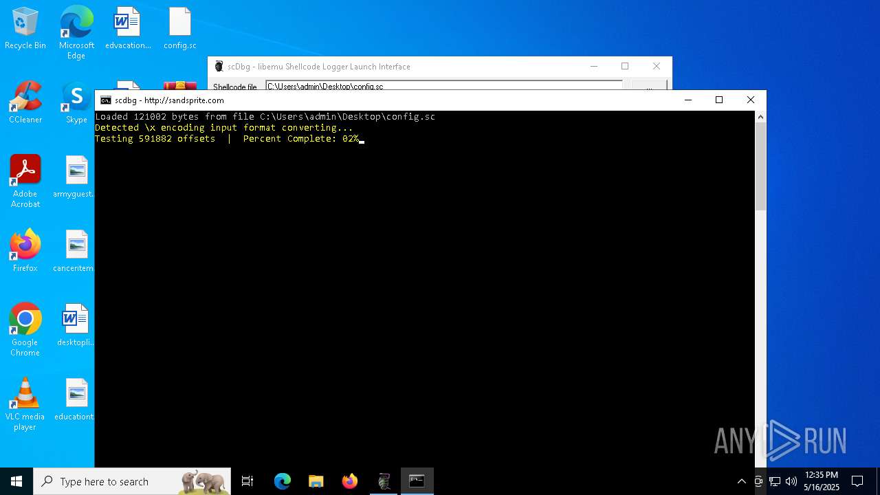
Task: Switch to the console window taskbar icon
Action: 417,481
